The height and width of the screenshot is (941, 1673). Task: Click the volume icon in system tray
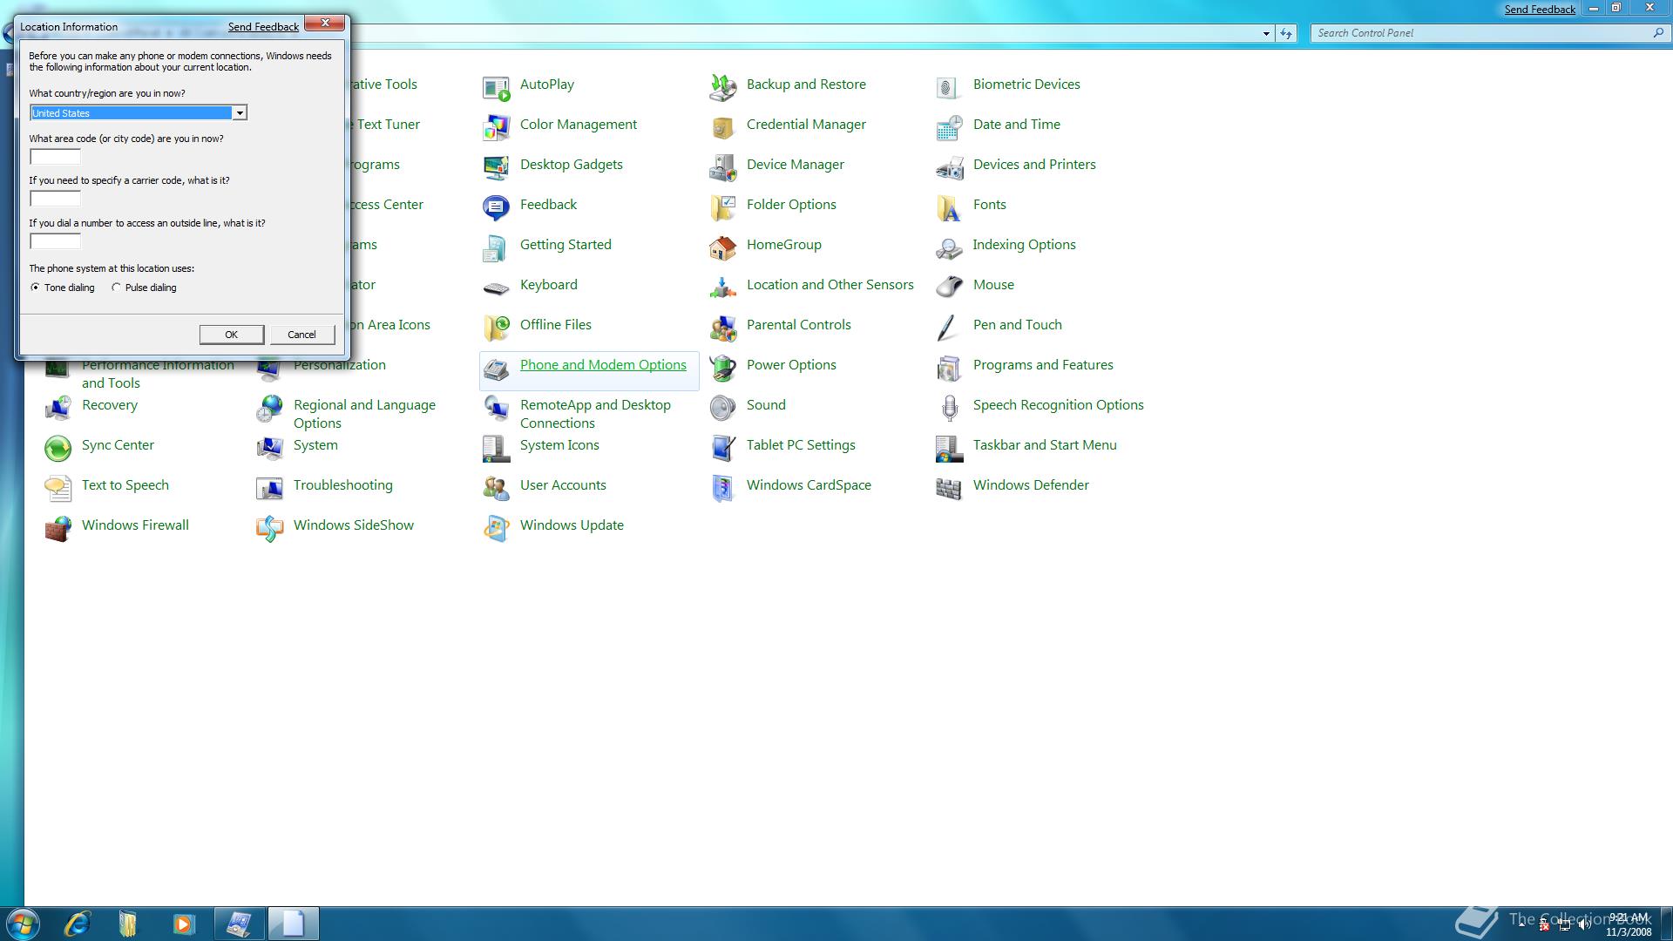[x=1584, y=925]
